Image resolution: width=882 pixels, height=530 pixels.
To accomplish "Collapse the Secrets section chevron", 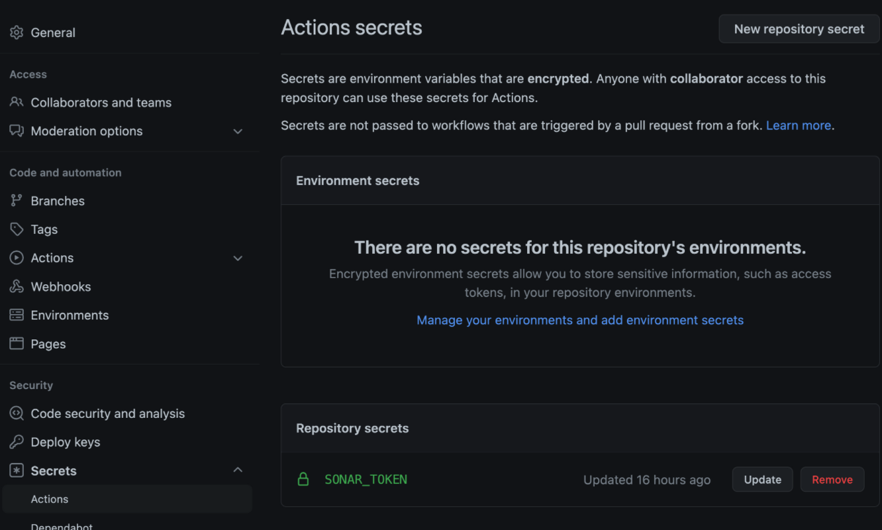I will pyautogui.click(x=238, y=470).
